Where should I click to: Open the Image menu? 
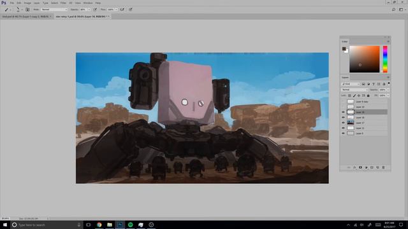click(x=27, y=3)
